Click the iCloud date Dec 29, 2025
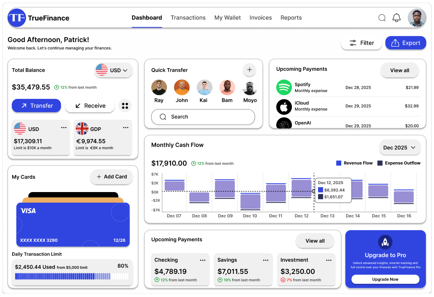The image size is (434, 297). click(358, 106)
